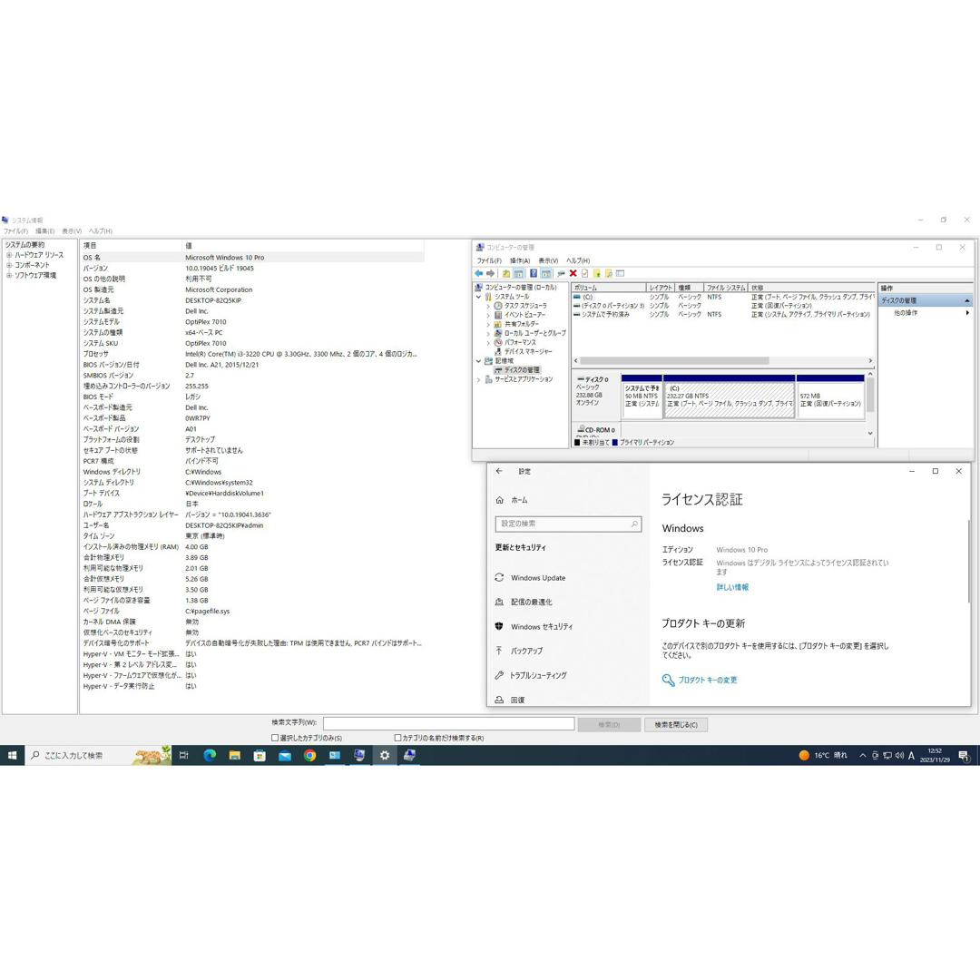This screenshot has width=980, height=980.
Task: Click the Settings gear on the taskbar
Action: [385, 755]
